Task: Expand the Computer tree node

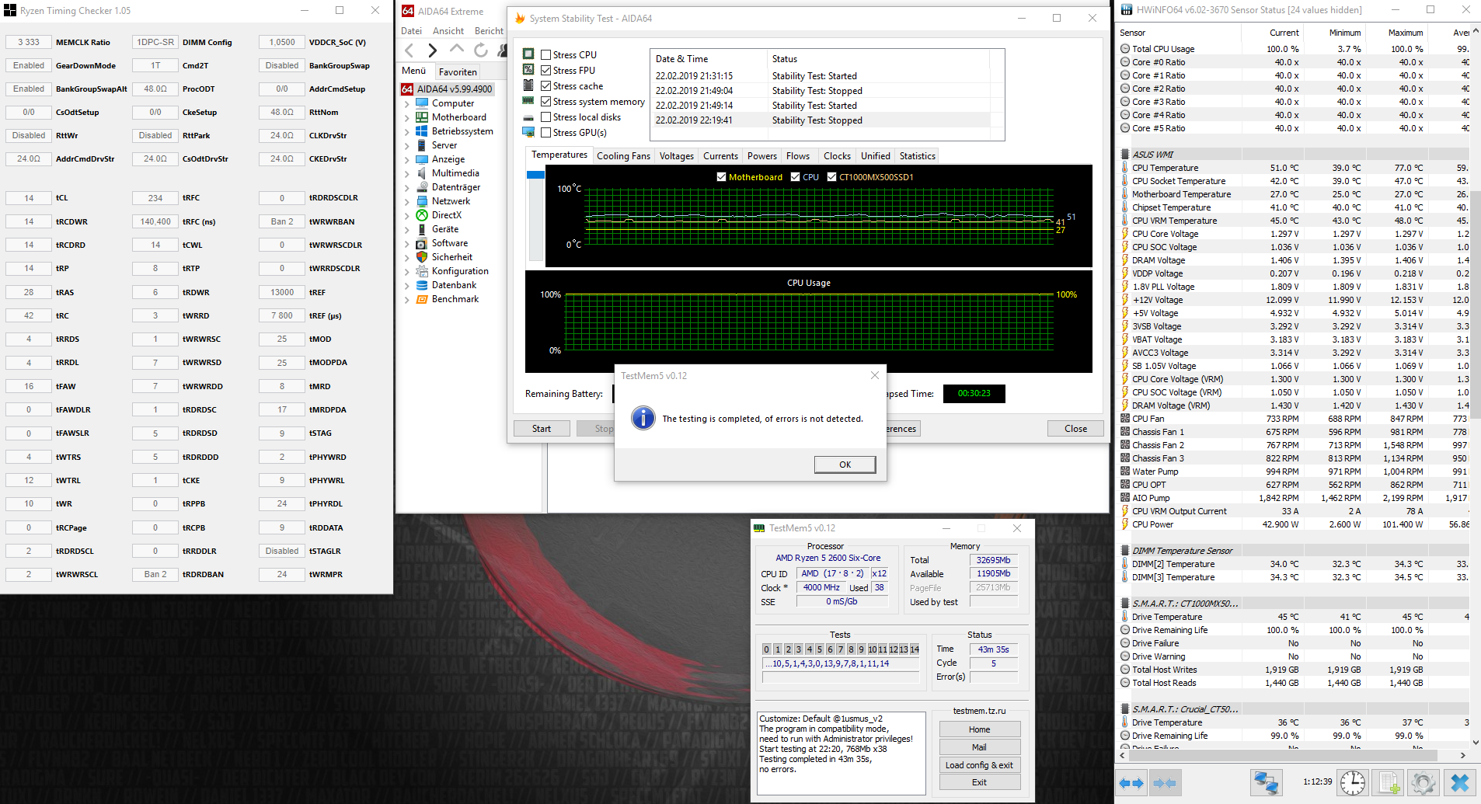Action: pos(407,103)
